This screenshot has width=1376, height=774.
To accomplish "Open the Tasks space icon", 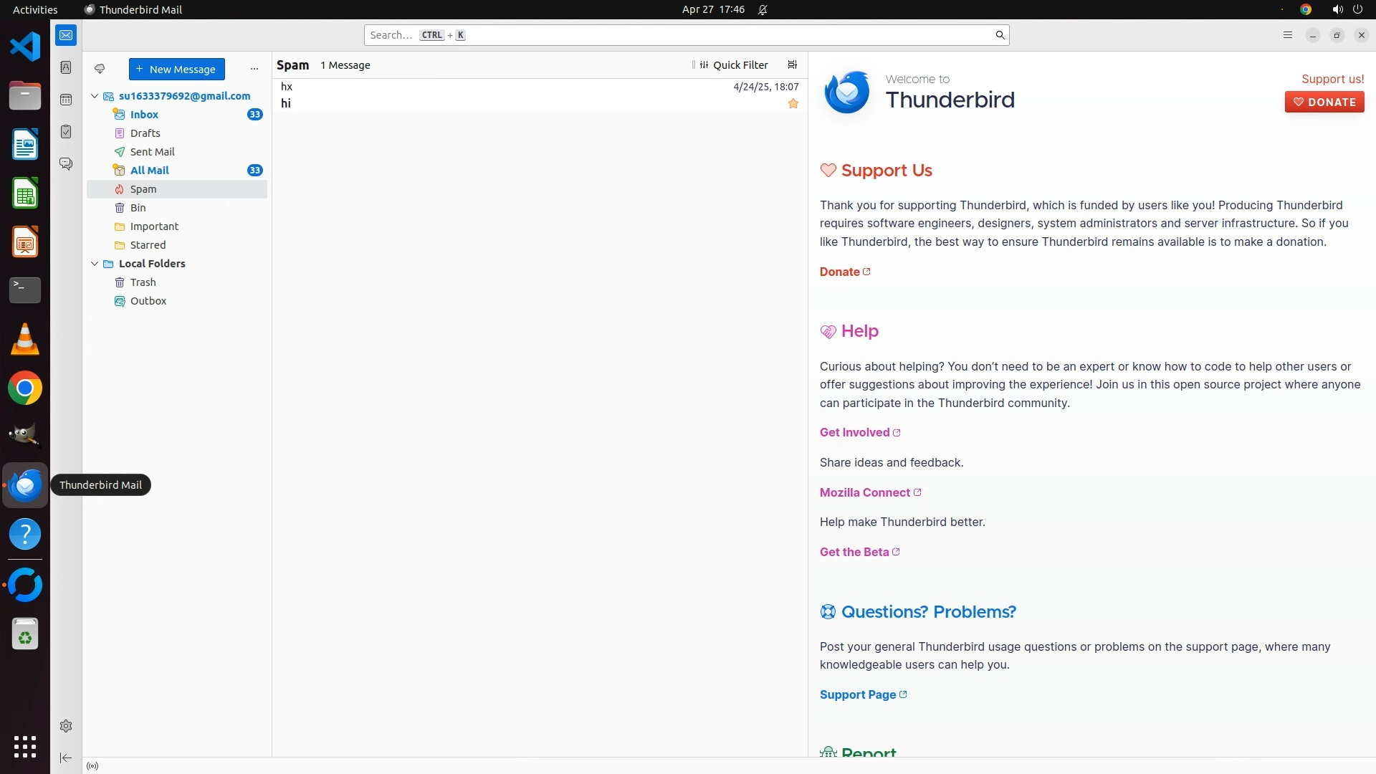I will (66, 132).
